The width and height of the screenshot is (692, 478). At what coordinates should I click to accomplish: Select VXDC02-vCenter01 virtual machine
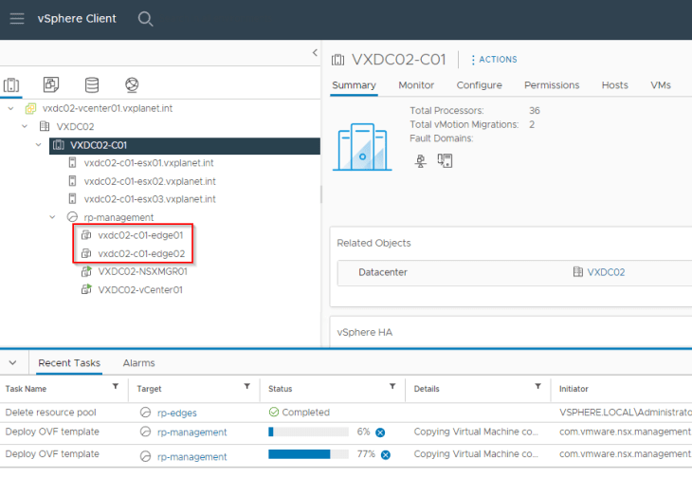pos(140,290)
